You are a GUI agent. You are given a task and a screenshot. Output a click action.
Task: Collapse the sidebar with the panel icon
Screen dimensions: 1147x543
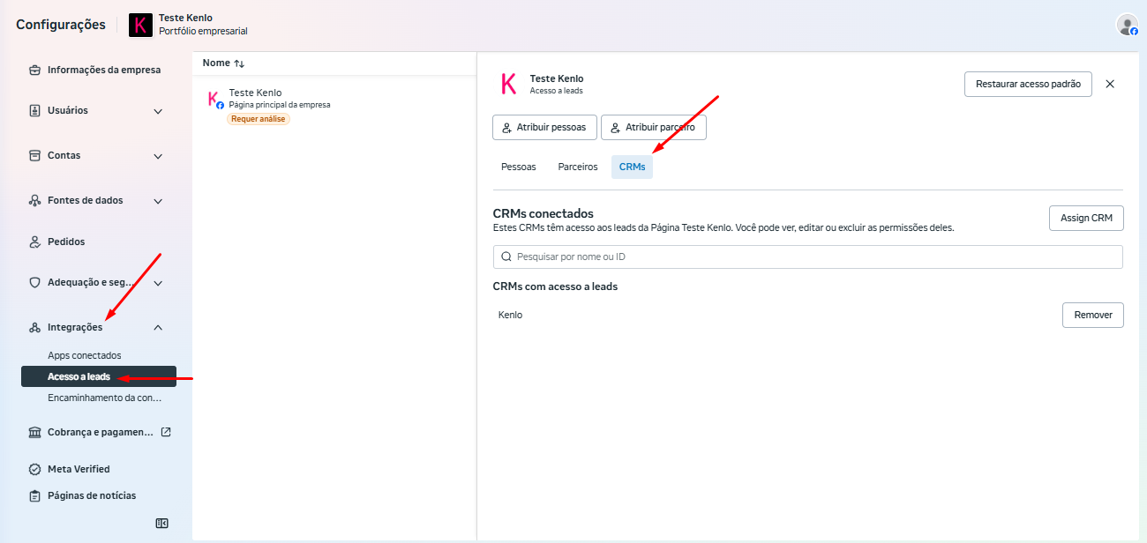click(161, 523)
